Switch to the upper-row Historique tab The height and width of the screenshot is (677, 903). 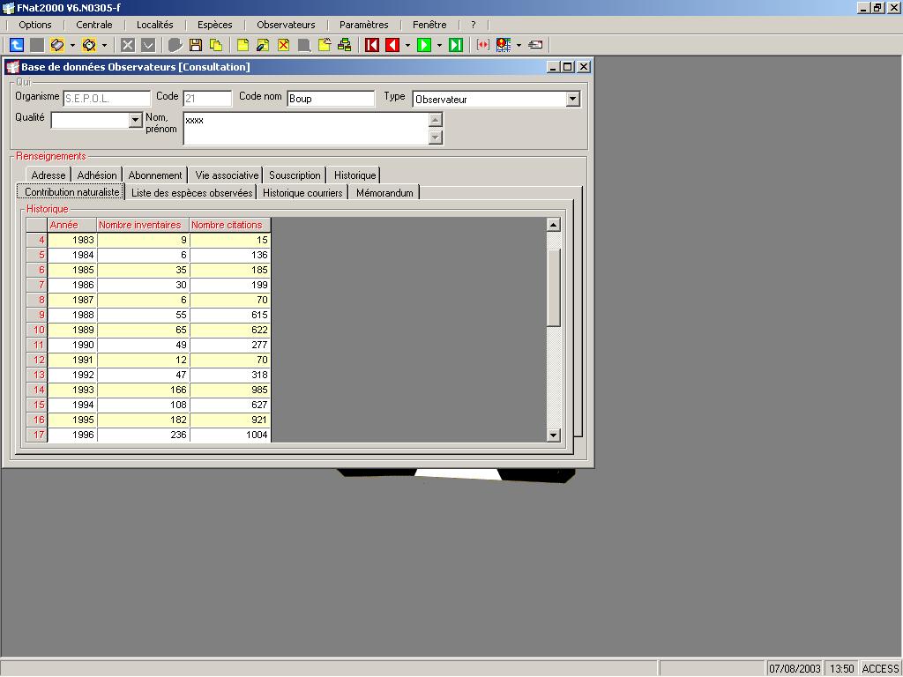[x=354, y=175]
